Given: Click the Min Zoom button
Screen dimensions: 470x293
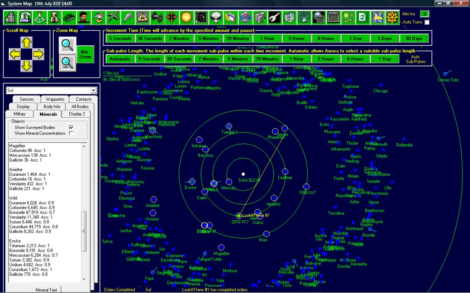Looking at the screenshot, I should pos(85,54).
